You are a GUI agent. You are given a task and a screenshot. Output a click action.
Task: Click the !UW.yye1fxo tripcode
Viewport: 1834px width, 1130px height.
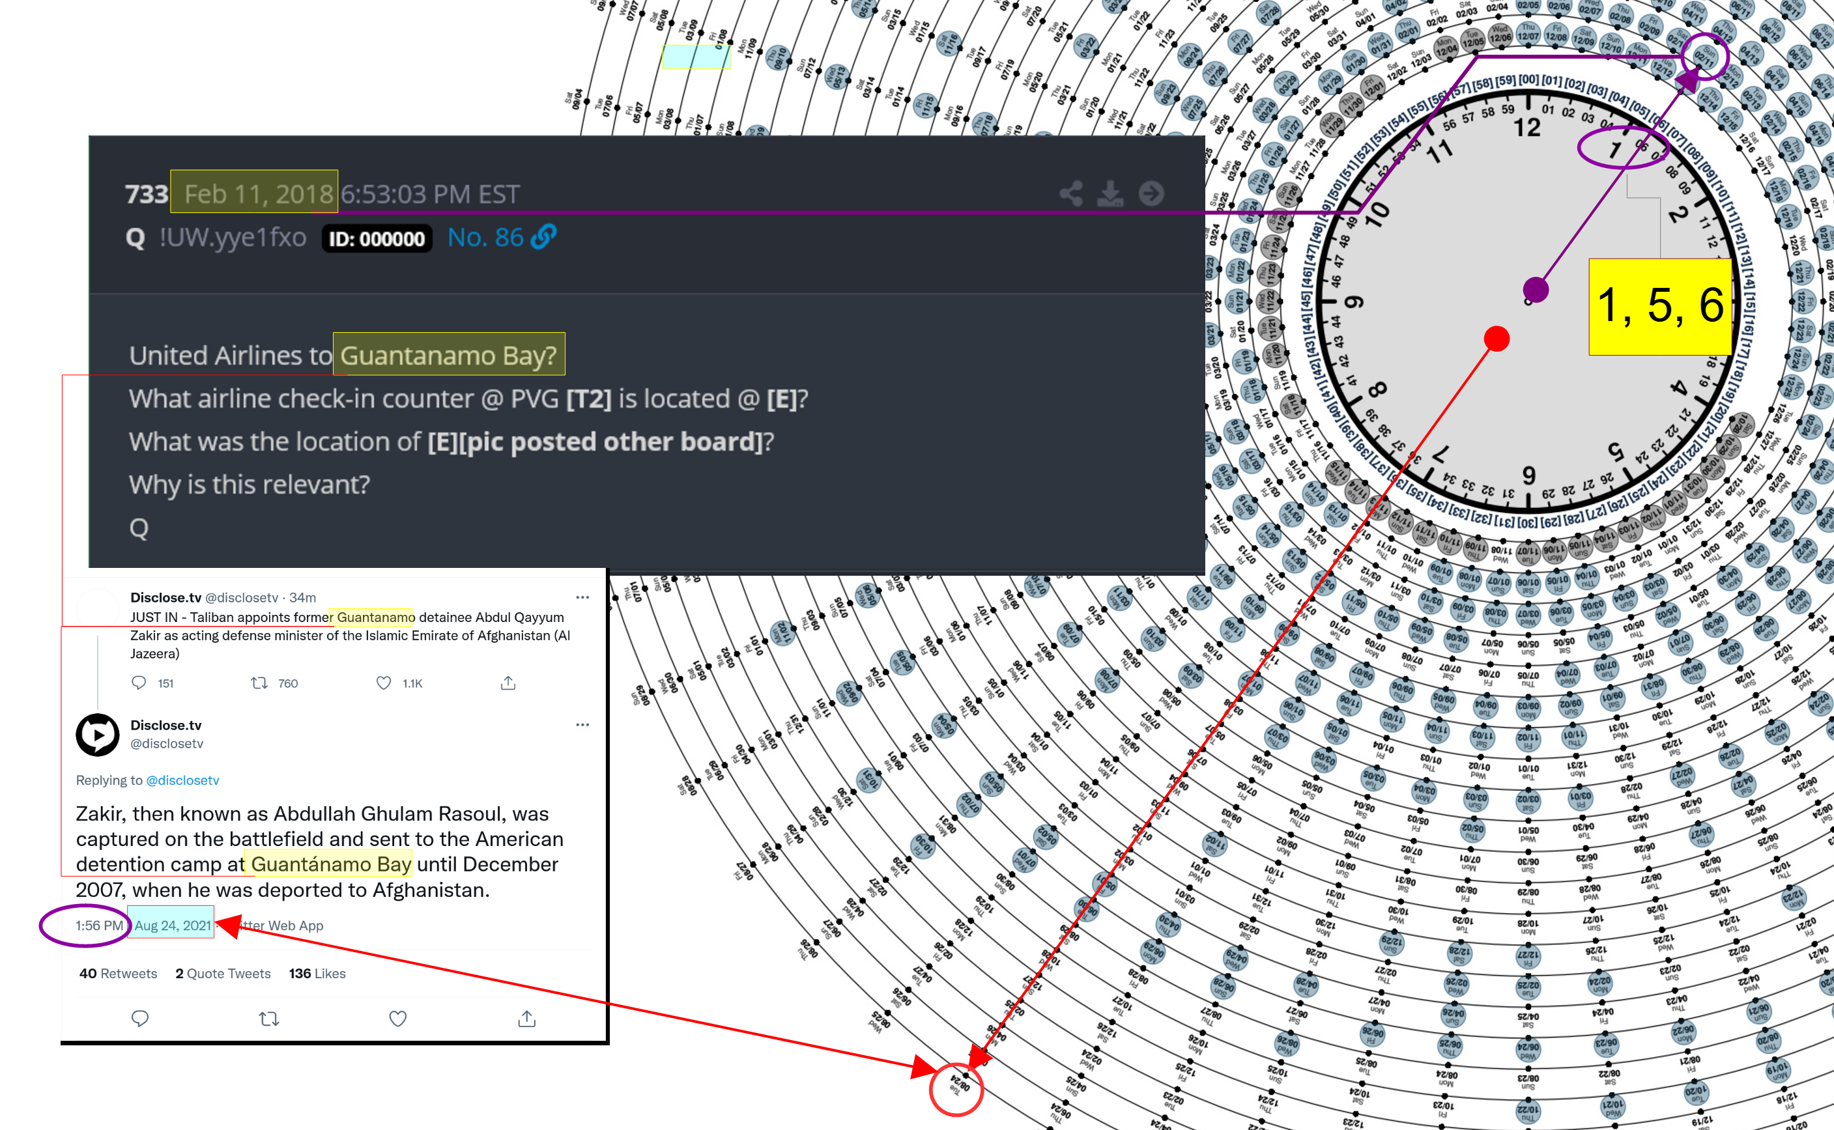pos(233,237)
